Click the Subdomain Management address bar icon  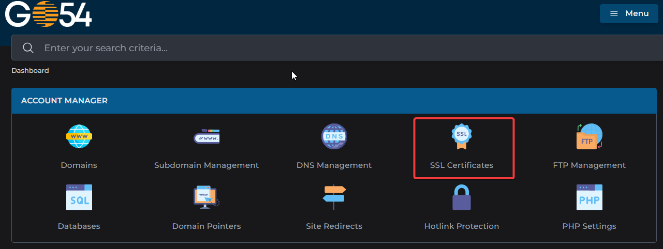206,137
